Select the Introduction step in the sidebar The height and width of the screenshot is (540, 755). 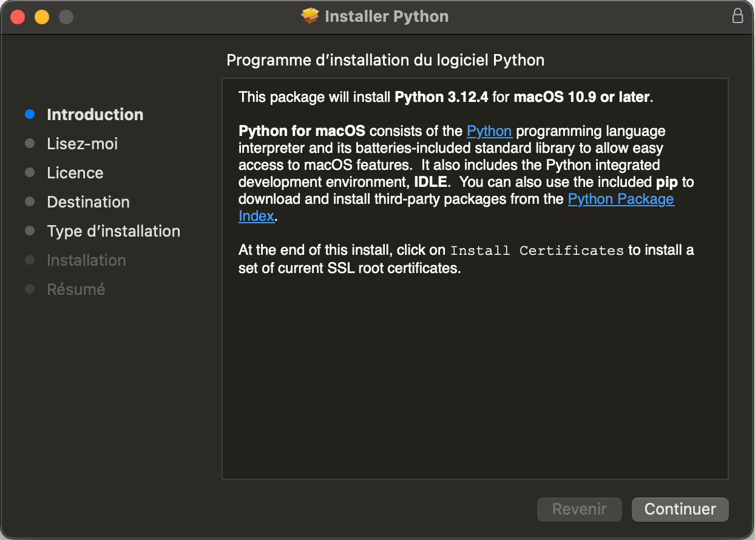(95, 115)
